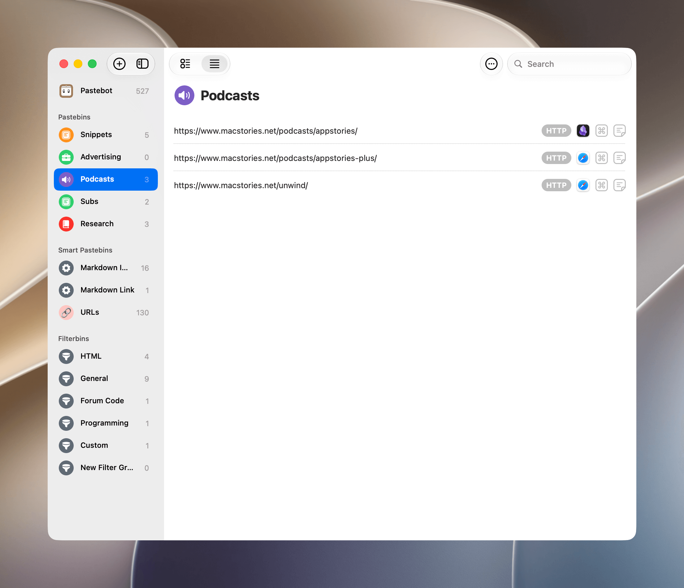Screen dimensions: 684x588
Task: Click the Pastebot clipboard icon
Action: (66, 91)
